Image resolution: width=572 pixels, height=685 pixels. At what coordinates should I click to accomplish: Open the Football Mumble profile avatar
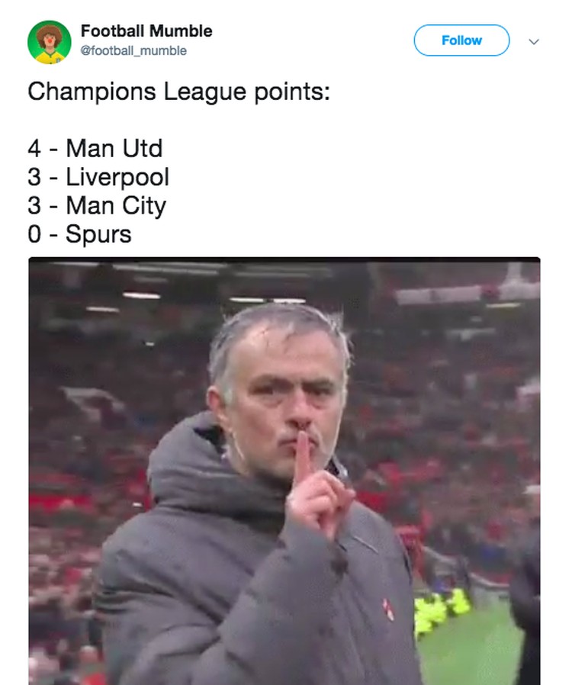(50, 42)
